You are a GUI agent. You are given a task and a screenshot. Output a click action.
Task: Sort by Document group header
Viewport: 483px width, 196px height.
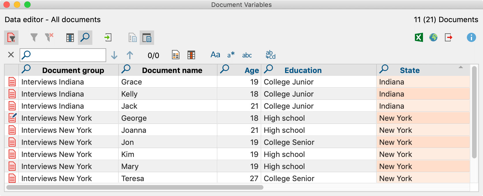[x=73, y=70]
